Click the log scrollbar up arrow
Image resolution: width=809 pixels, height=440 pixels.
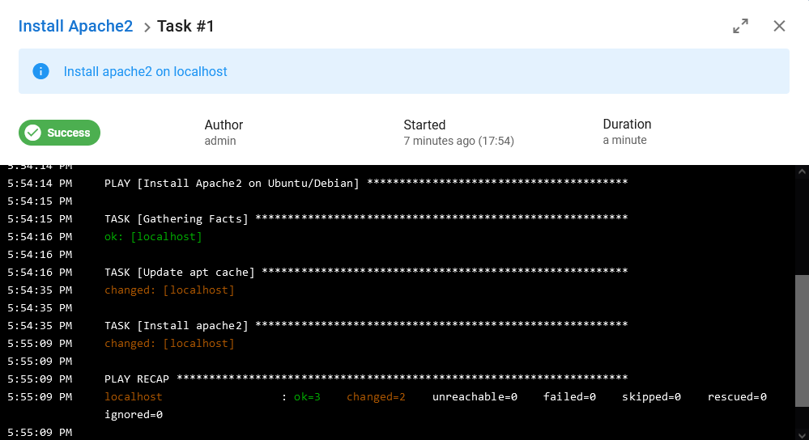802,171
